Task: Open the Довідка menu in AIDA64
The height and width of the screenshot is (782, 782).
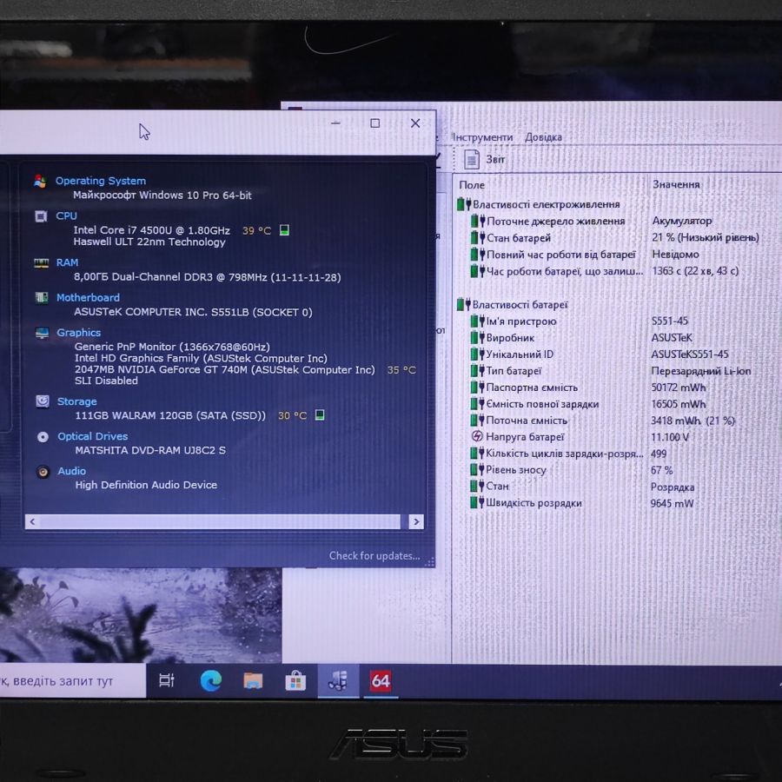Action: pos(543,137)
